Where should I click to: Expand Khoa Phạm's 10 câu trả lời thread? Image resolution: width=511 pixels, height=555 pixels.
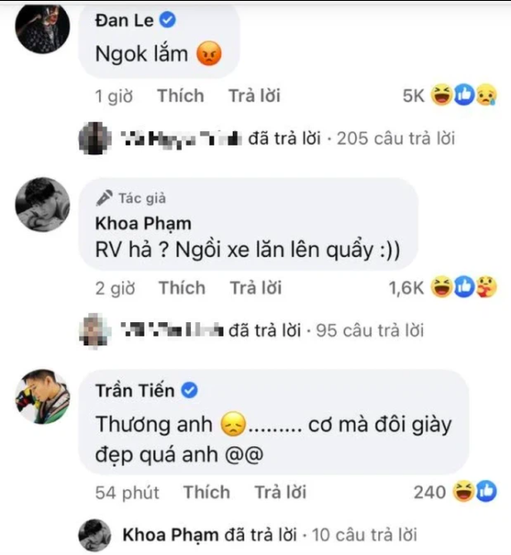tap(364, 534)
